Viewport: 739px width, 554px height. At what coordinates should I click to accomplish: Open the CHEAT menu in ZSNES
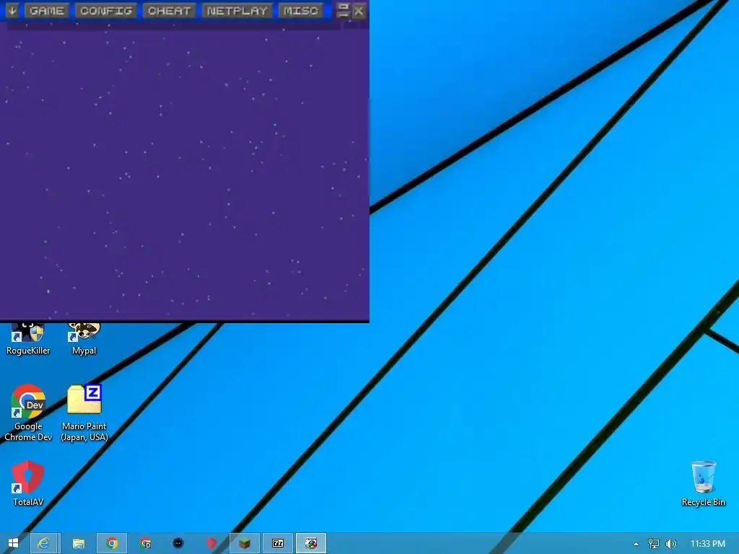169,11
